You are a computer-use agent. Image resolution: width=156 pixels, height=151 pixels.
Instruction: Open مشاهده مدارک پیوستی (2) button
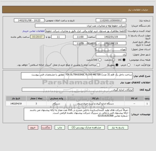click(86, 127)
